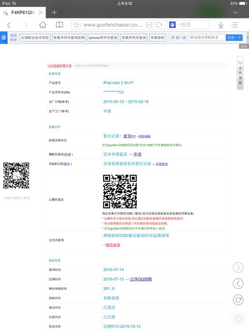Tap 申请 link after 还未申请鉴定

pos(137,154)
